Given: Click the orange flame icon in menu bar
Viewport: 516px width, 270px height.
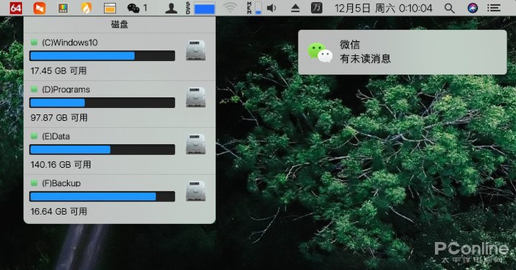Looking at the screenshot, I should pyautogui.click(x=86, y=8).
